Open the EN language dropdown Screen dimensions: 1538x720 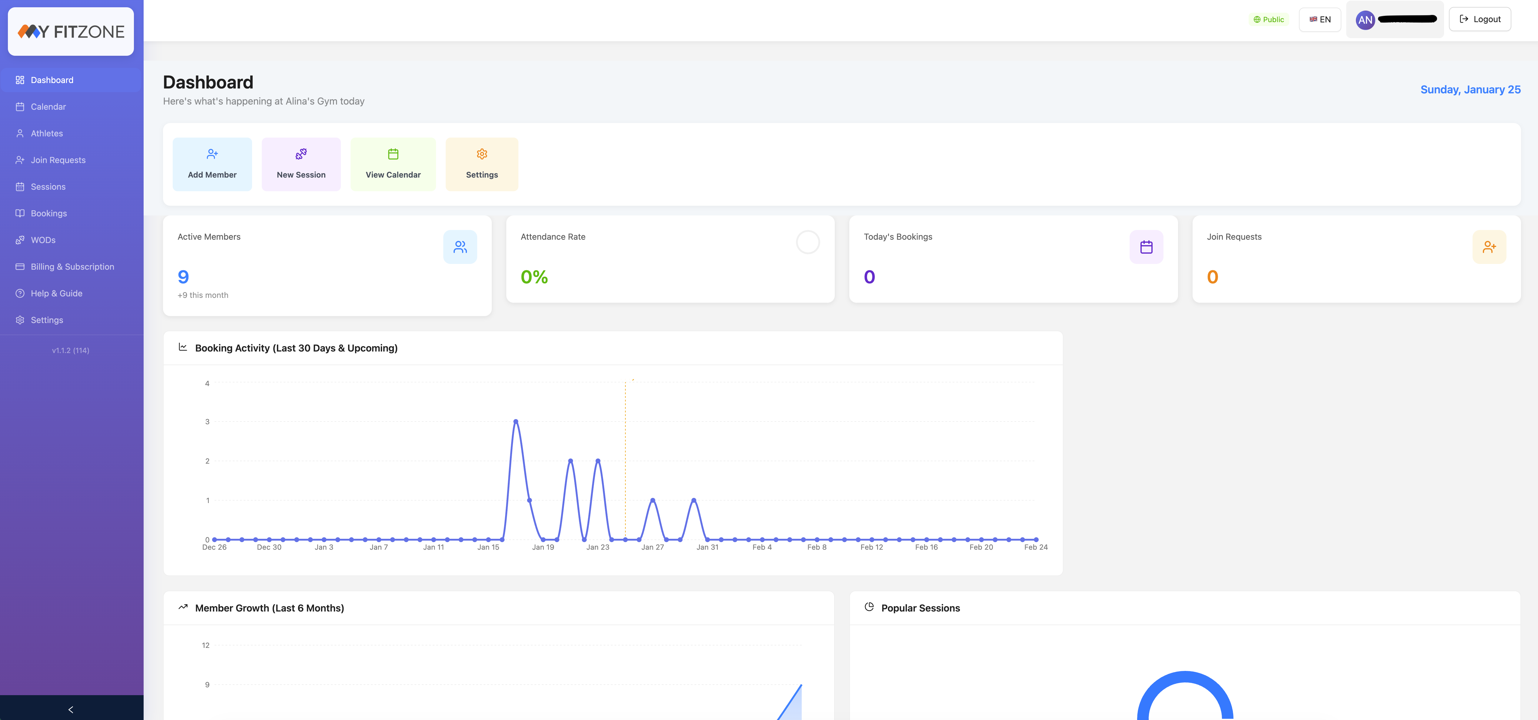tap(1320, 20)
